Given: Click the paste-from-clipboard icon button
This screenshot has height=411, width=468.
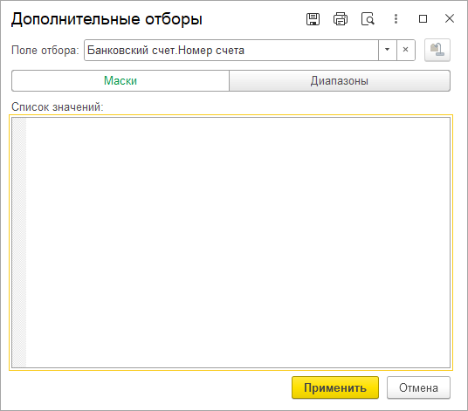Looking at the screenshot, I should [x=437, y=50].
